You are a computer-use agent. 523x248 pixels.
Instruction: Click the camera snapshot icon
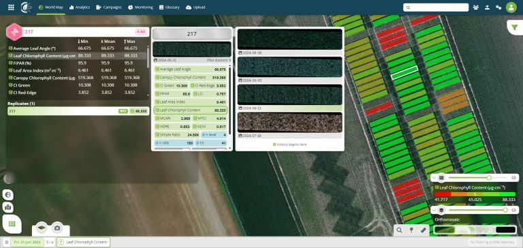click(x=57, y=228)
